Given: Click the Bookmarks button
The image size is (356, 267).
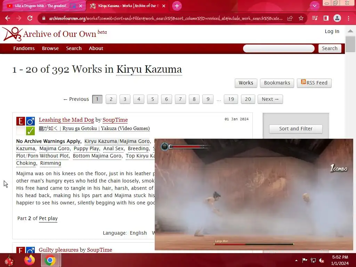Looking at the screenshot, I should [x=277, y=83].
